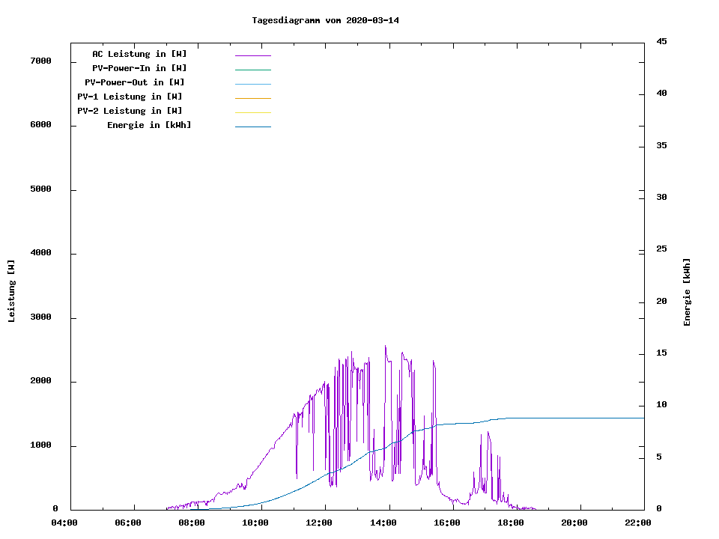
Task: Click the 3000 value on the left axis
Action: [x=40, y=317]
